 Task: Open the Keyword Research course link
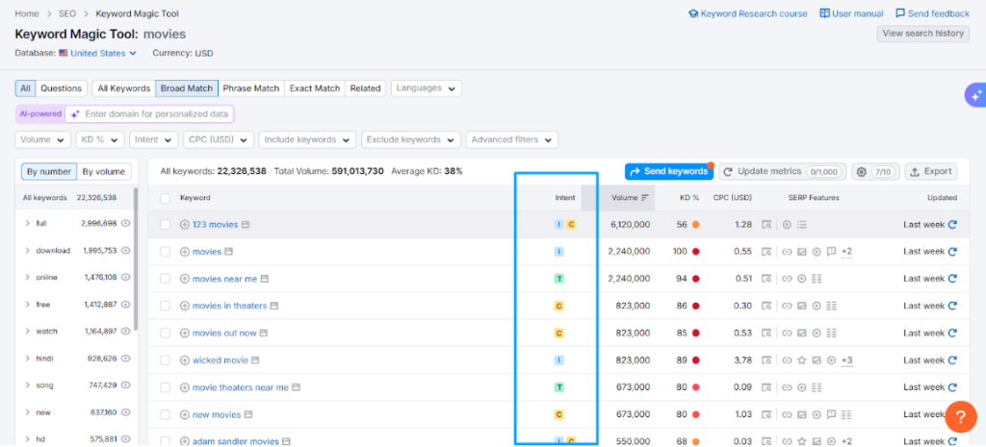pos(747,13)
